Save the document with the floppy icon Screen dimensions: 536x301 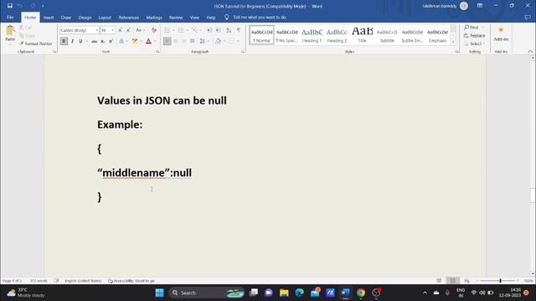(x=10, y=6)
